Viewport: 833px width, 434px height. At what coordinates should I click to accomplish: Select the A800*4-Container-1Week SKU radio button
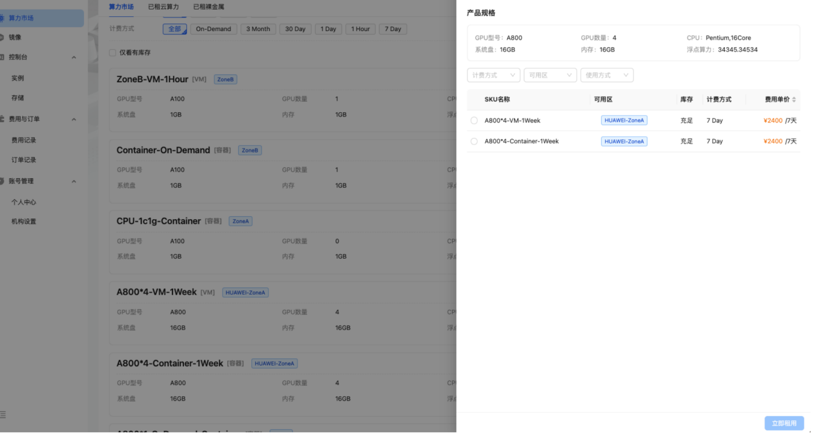click(474, 142)
